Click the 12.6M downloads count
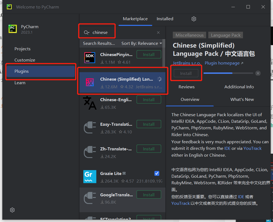Viewport: 273px width, 222px height. pos(109,87)
